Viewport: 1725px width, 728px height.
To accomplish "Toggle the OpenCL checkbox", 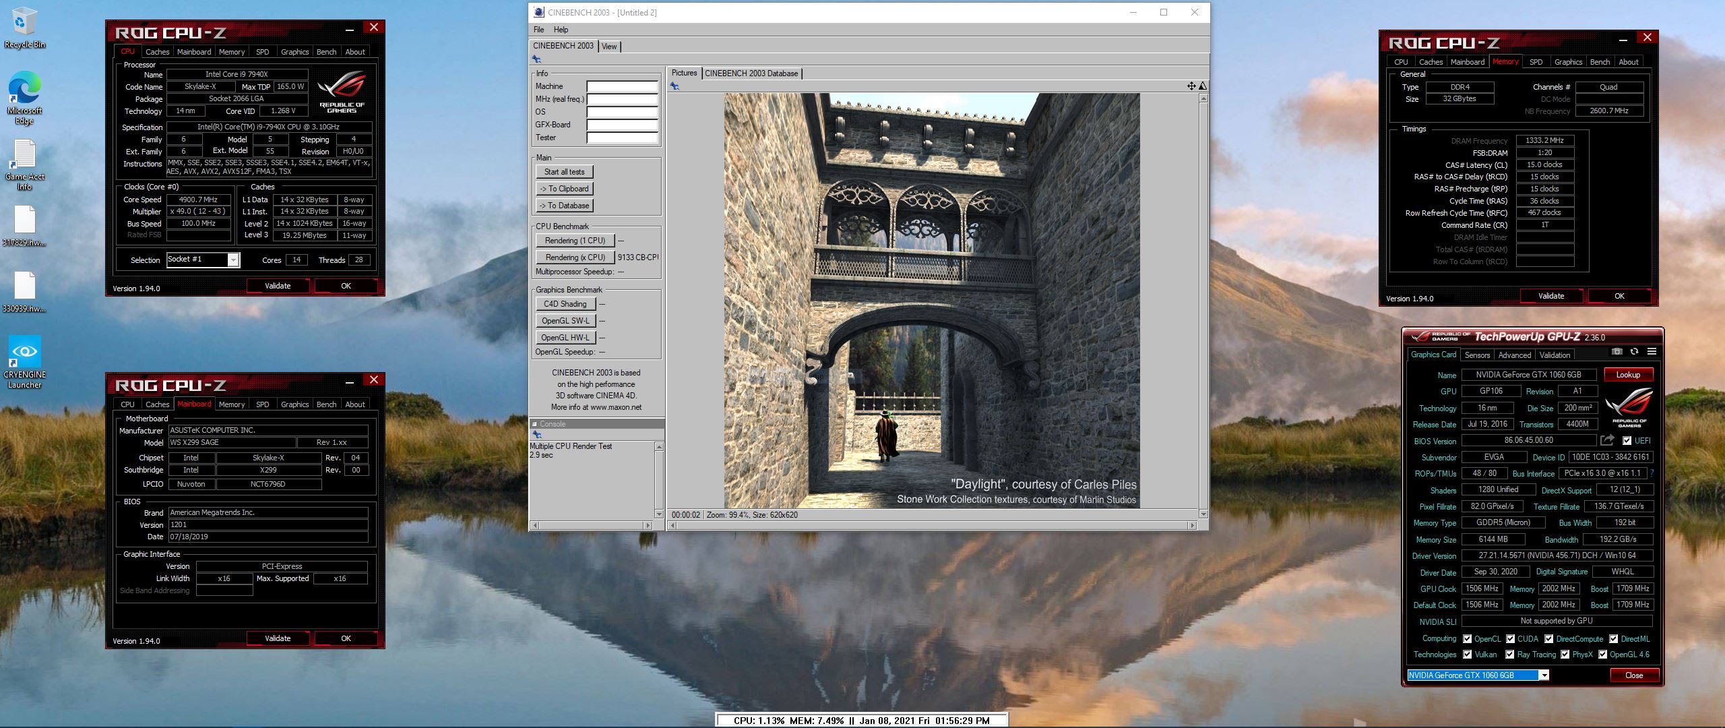I will point(1467,639).
